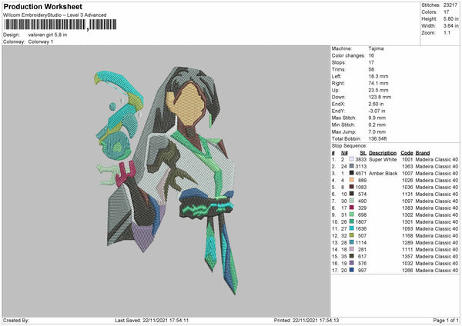Click the Width value 3.64 in

coord(451,26)
